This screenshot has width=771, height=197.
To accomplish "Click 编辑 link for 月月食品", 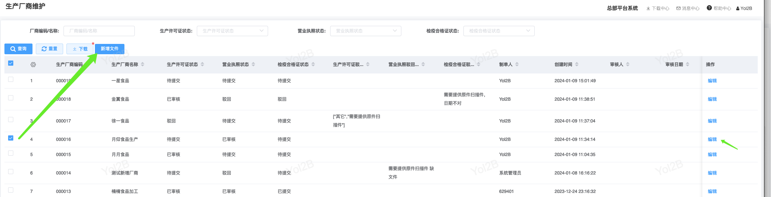I will tap(712, 155).
